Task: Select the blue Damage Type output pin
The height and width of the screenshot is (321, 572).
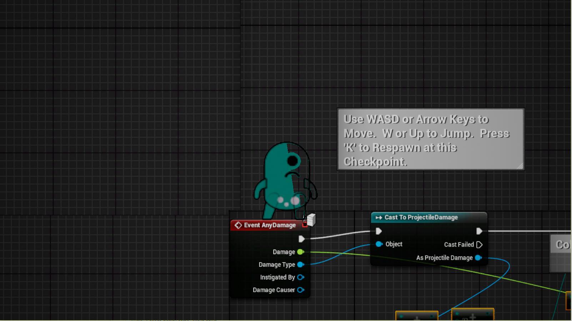Action: 300,265
